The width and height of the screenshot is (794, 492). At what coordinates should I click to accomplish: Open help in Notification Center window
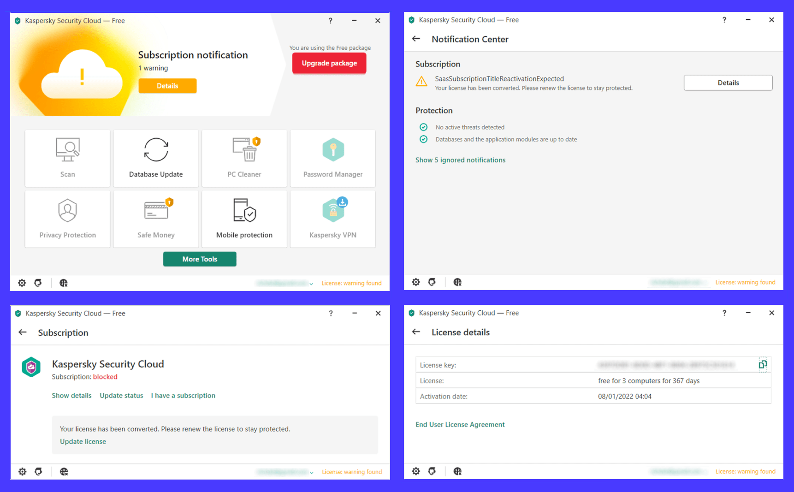point(724,20)
